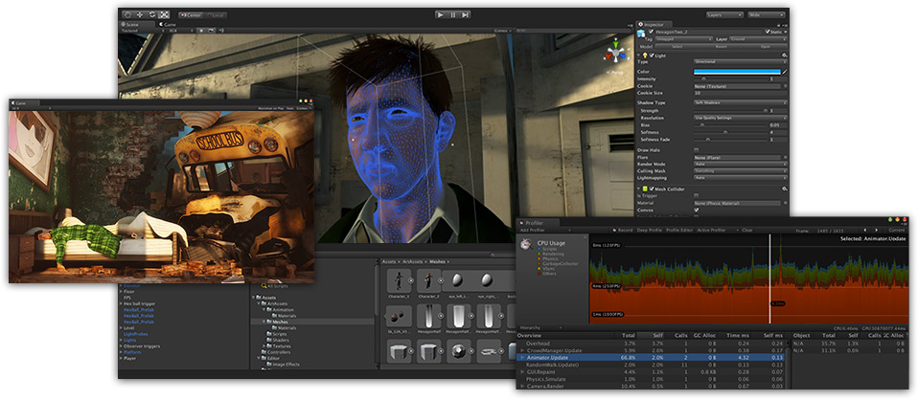Viewport: 918px width, 401px height.
Task: Select the Hand tool in the toolbar
Action: 128,15
